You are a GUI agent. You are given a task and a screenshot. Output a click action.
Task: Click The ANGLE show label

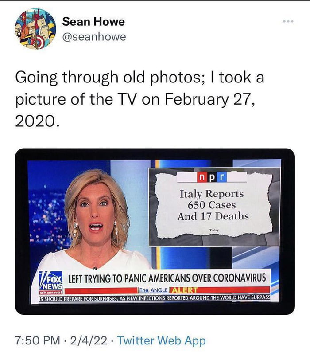(x=153, y=290)
